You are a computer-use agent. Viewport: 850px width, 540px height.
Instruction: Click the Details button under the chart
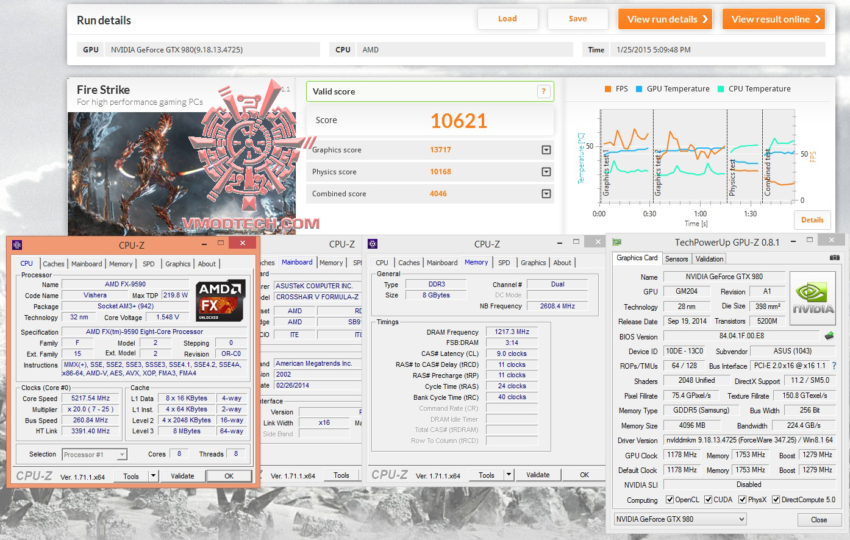pos(812,220)
